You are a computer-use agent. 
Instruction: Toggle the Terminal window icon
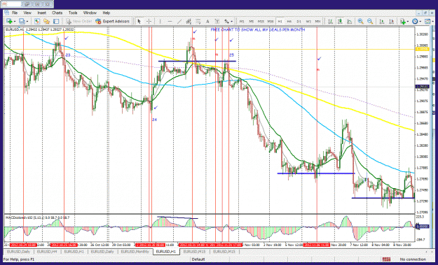click(56, 21)
